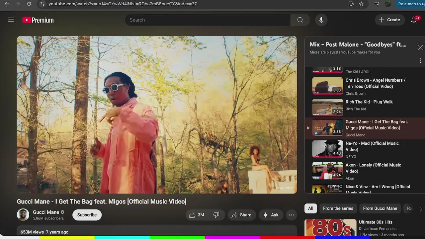This screenshot has height=239, width=425.
Task: Click Rich The Kid channel name in playlist
Action: point(356,109)
